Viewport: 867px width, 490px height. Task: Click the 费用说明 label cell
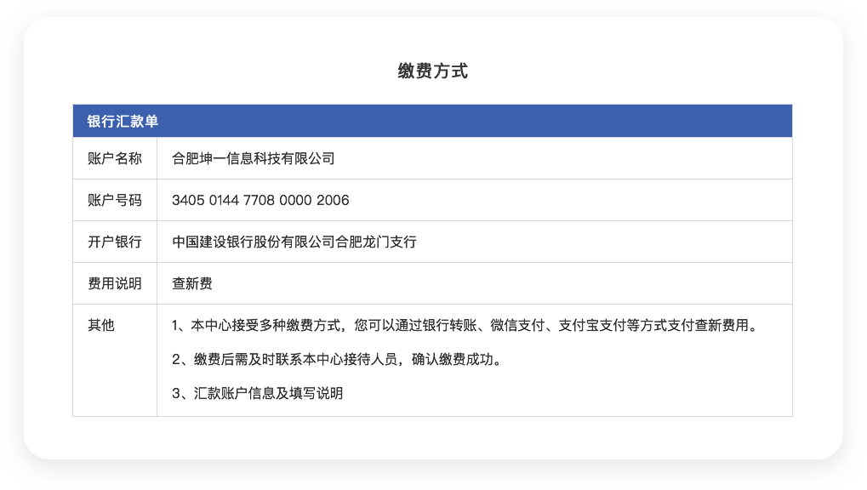[x=115, y=284]
